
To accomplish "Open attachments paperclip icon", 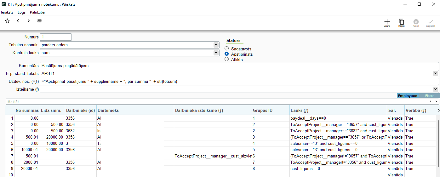I will pyautogui.click(x=39, y=21).
